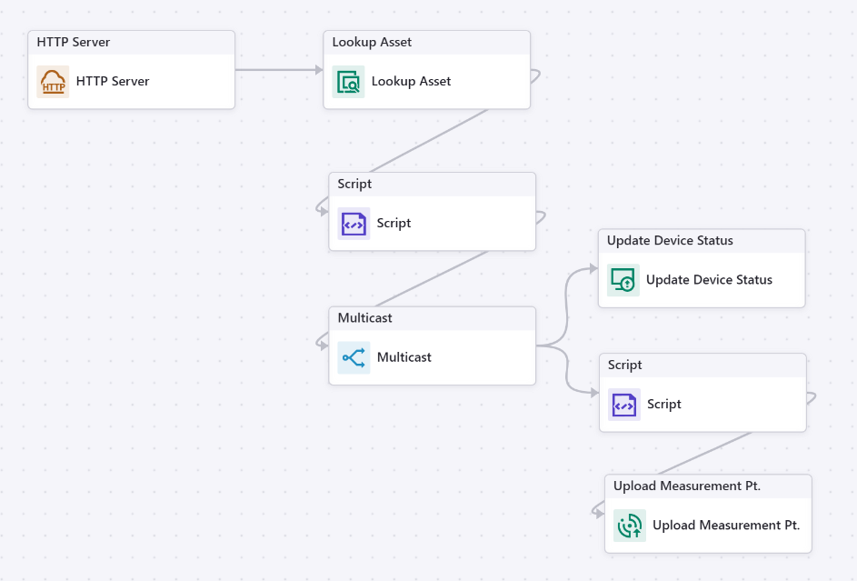This screenshot has width=857, height=581.
Task: Click the upper Script code icon
Action: pos(354,223)
